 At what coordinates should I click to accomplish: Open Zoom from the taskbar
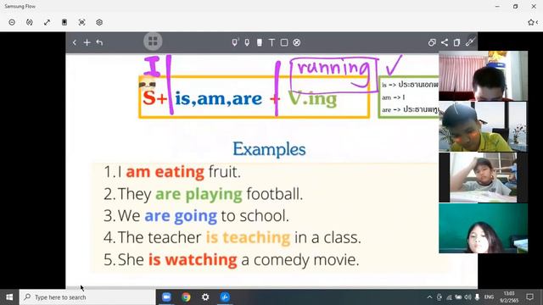(x=166, y=297)
